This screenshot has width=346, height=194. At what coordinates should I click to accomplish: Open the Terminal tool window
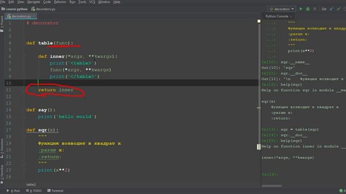[55, 191]
